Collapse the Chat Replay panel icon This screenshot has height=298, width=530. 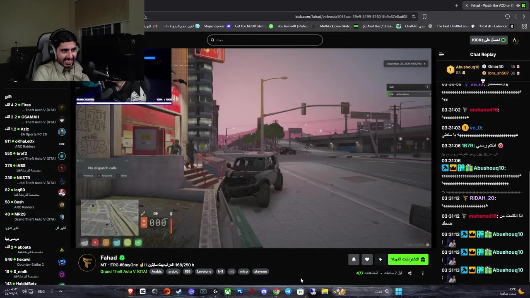(441, 55)
